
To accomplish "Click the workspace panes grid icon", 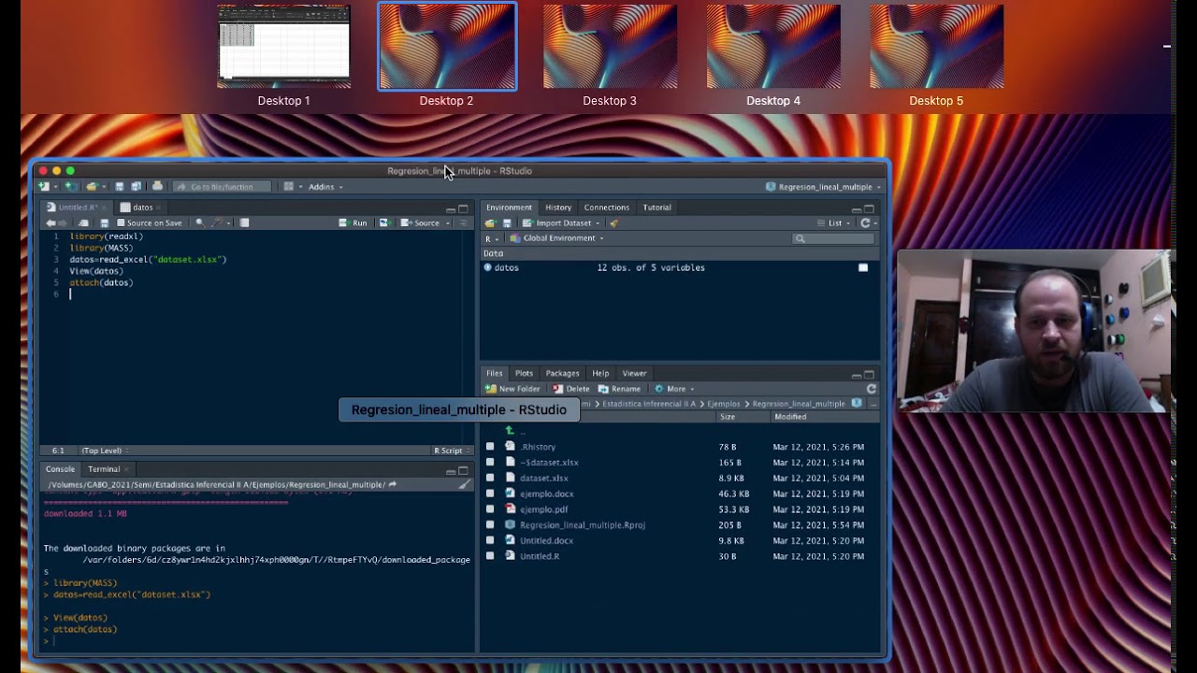I will point(289,186).
